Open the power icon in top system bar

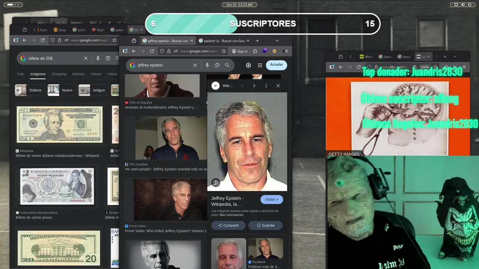point(469,4)
